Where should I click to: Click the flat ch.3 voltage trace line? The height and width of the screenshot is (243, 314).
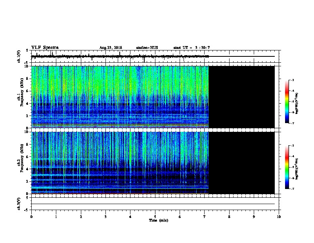153,204
